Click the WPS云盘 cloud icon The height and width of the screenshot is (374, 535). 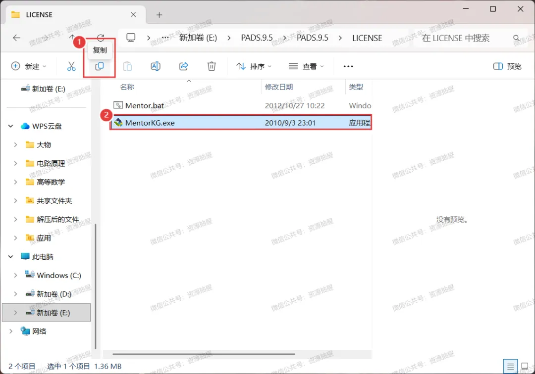[x=25, y=126]
